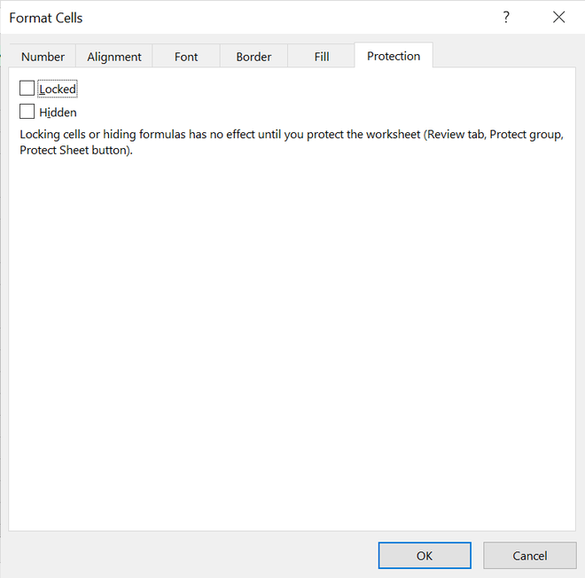The width and height of the screenshot is (585, 578).
Task: Select the Border tab
Action: (253, 56)
